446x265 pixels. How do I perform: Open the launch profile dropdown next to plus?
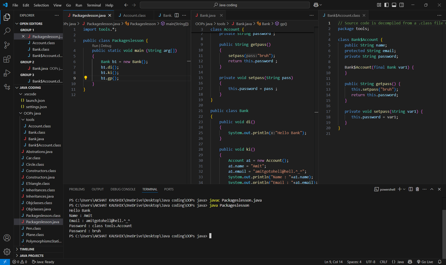[404, 190]
